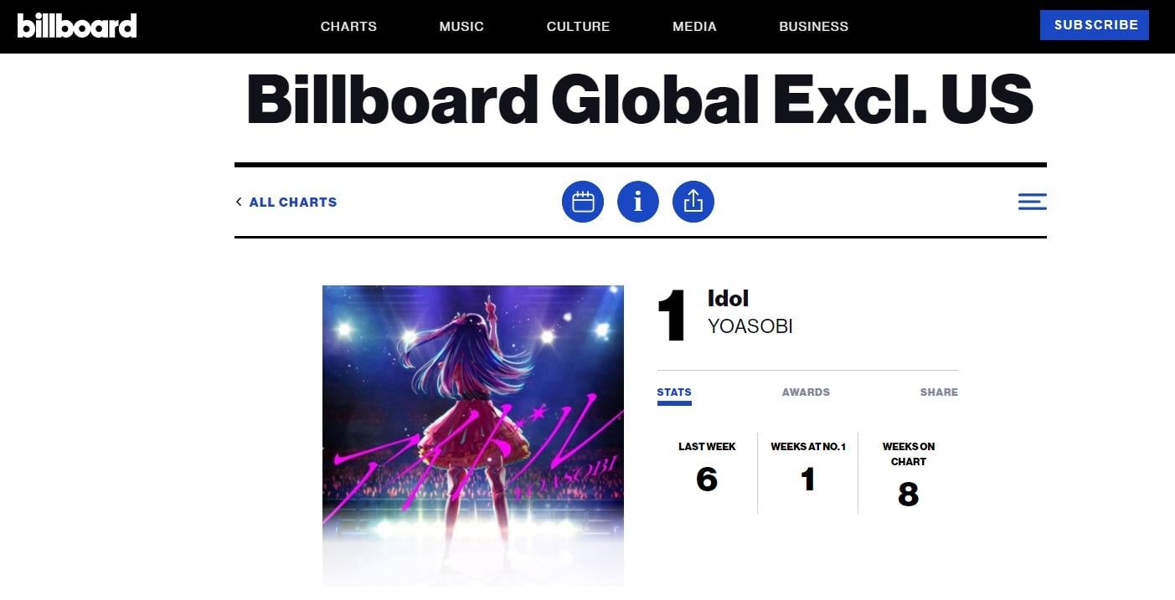Switch to the AWARDS tab
The height and width of the screenshot is (600, 1175).
pyautogui.click(x=806, y=392)
